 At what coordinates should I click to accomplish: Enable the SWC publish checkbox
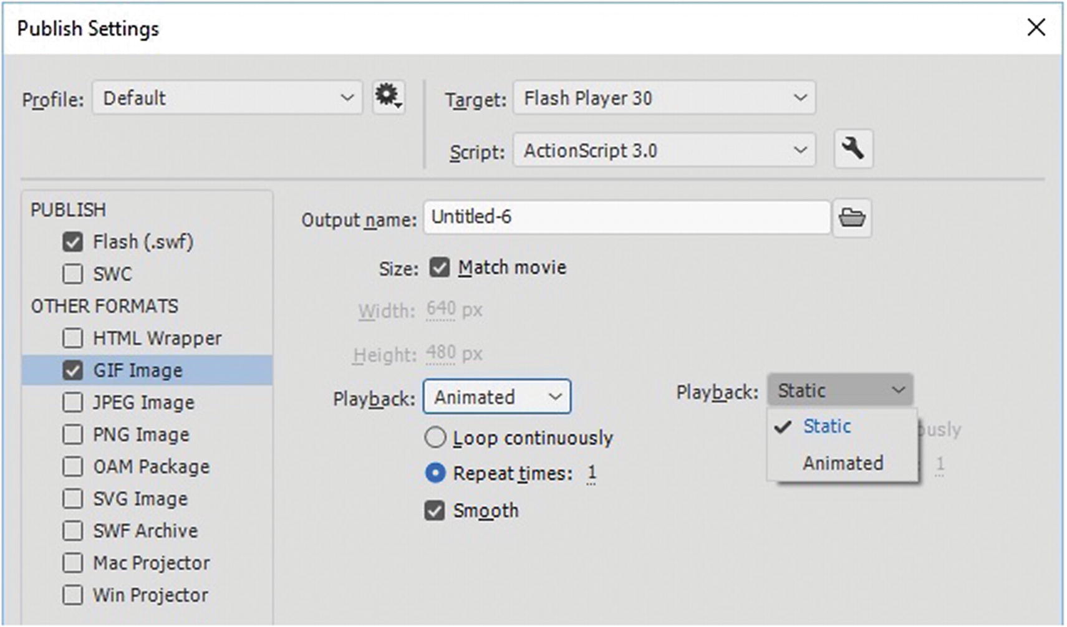[73, 274]
